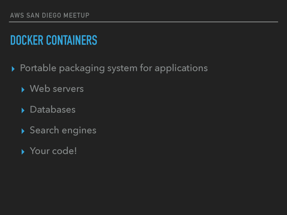Select the SAN DIEGO text in the header
The image size is (287, 215).
click(44, 15)
